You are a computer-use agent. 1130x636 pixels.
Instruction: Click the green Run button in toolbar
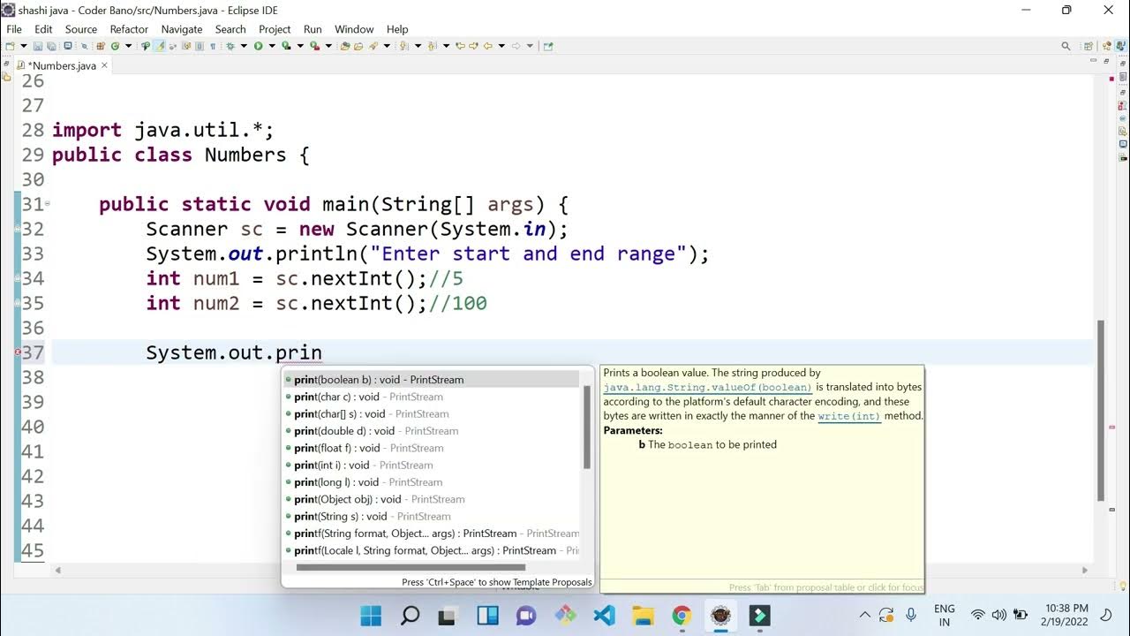[x=258, y=46]
